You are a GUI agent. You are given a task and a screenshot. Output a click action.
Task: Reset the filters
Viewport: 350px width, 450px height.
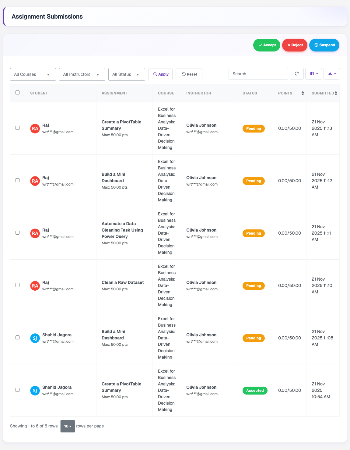coord(189,74)
